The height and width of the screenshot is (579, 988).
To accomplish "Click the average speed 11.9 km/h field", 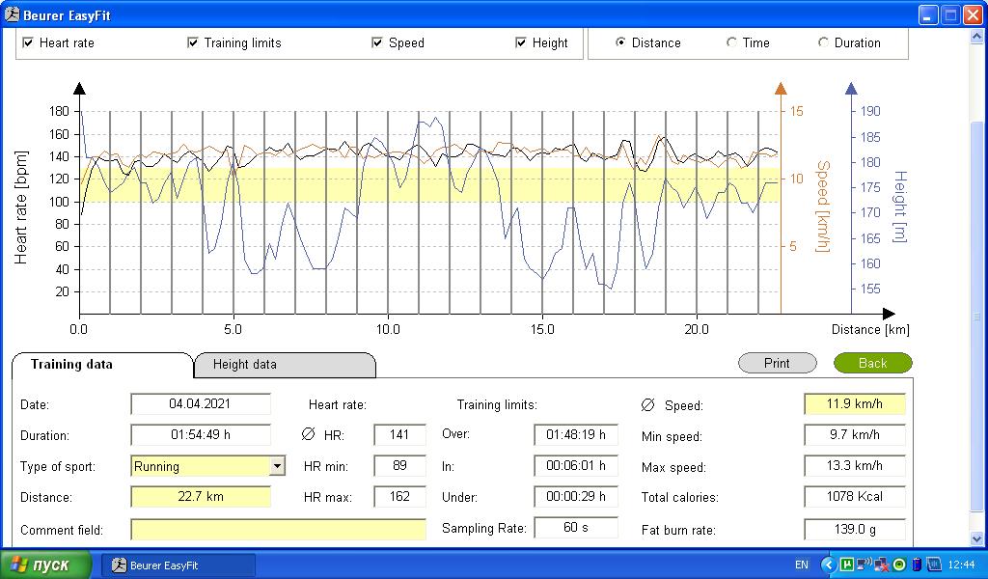I will coord(855,403).
